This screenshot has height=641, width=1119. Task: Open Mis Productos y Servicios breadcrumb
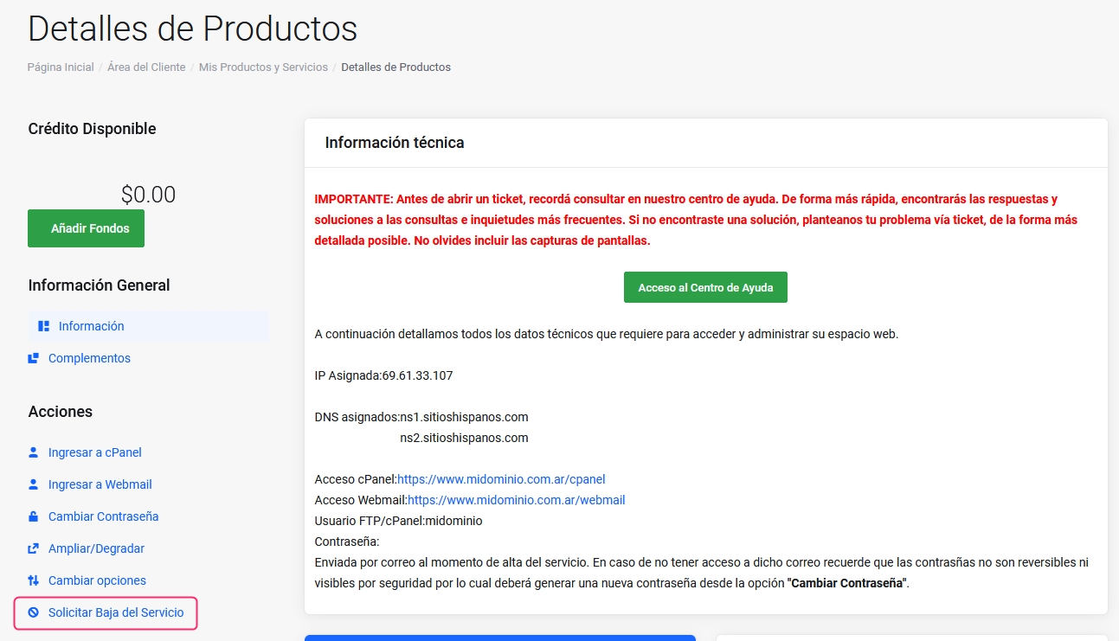263,67
